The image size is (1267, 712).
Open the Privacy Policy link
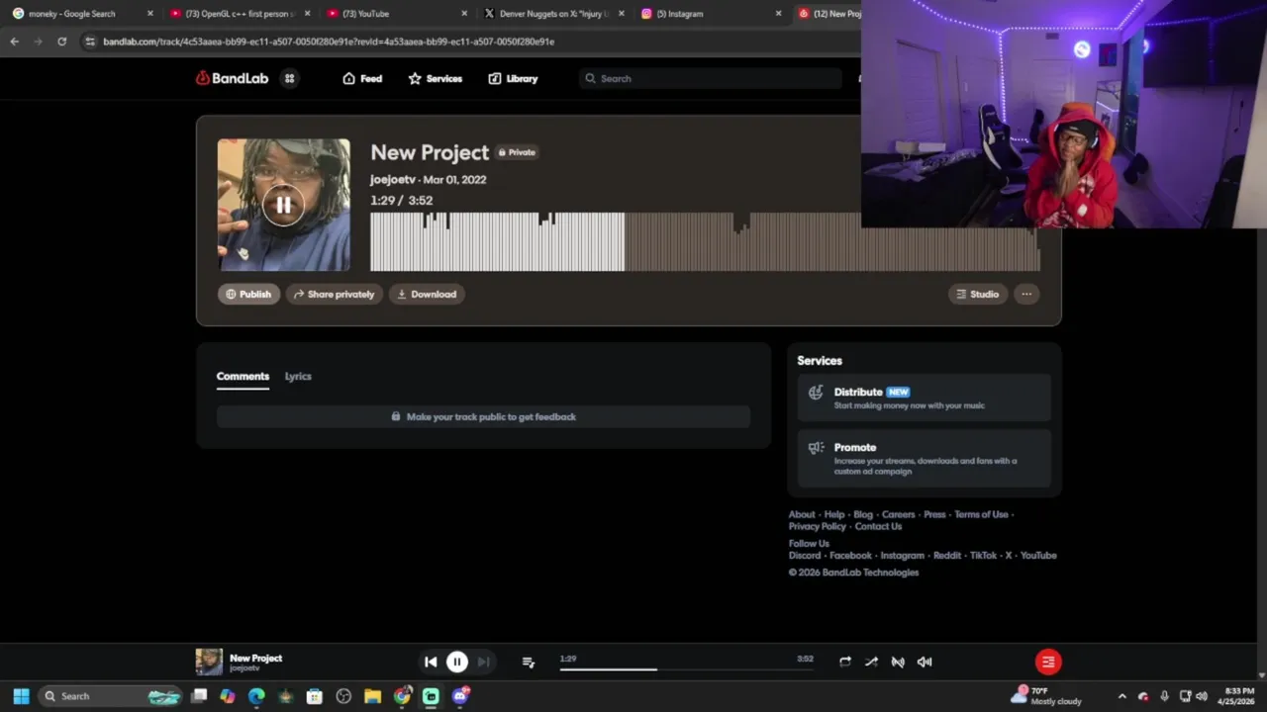818,526
